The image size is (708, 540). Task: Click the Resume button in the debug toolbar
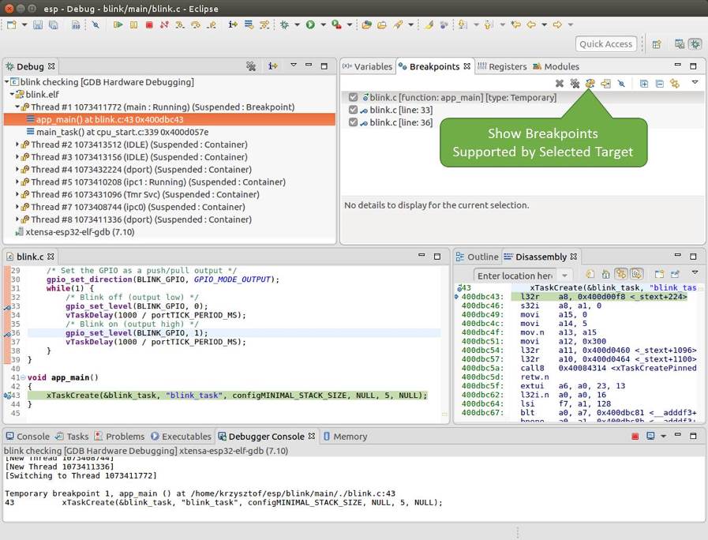pos(118,25)
